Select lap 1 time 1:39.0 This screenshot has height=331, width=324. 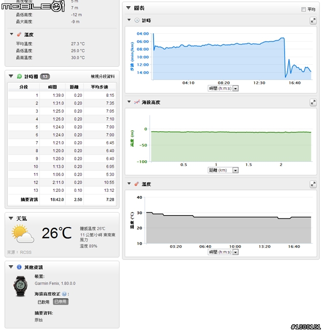(x=58, y=95)
